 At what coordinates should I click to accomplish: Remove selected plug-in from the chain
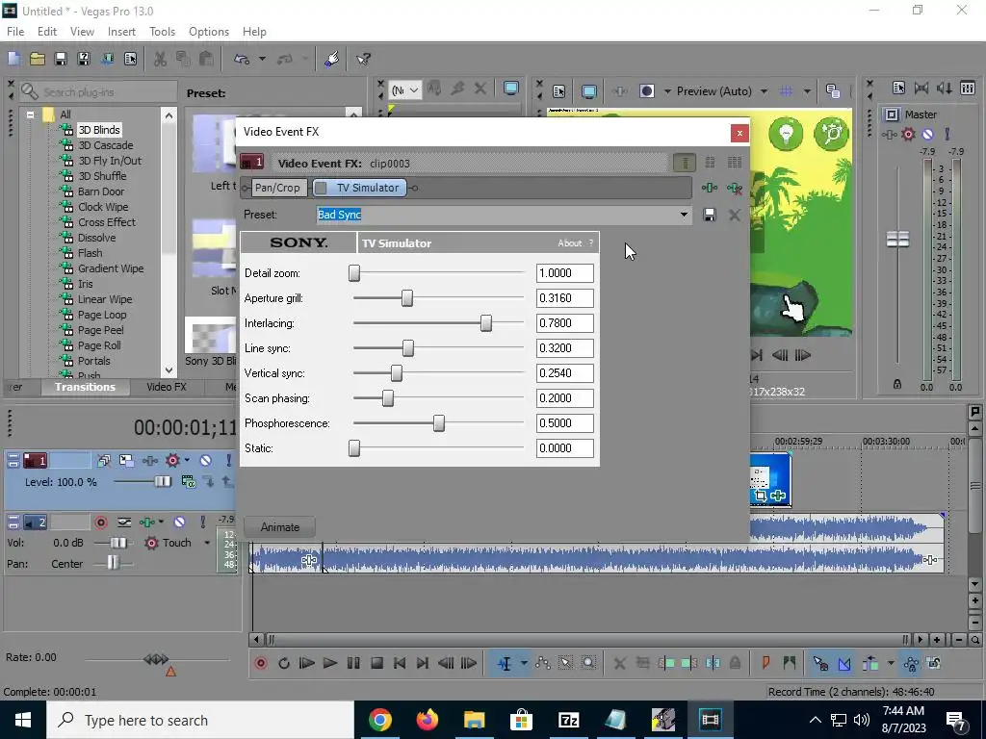[x=734, y=188]
